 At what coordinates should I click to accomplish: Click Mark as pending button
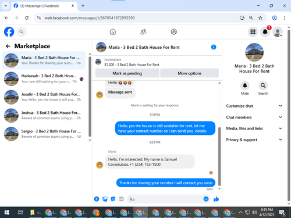coord(127,73)
